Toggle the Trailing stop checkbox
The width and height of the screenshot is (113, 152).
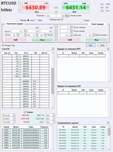[62, 19]
